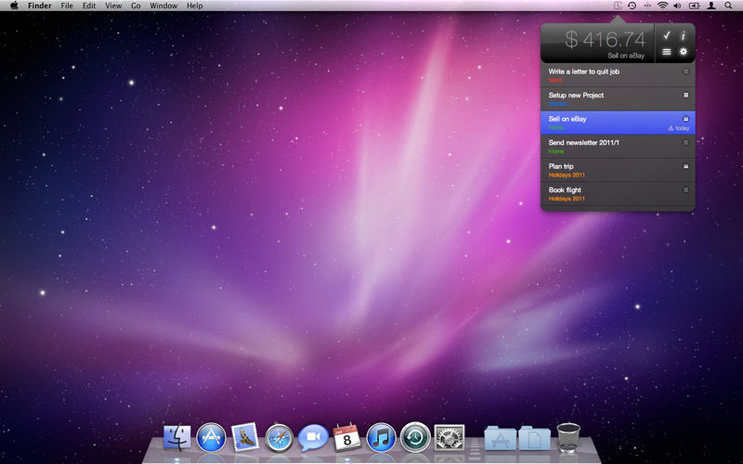This screenshot has height=464, width=743.
Task: Click the list icon in the widget header
Action: point(666,52)
